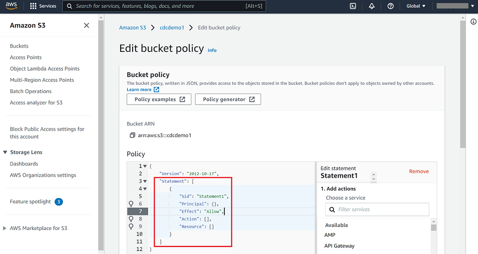This screenshot has width=478, height=254.
Task: Click the Filter services search field
Action: (x=377, y=209)
